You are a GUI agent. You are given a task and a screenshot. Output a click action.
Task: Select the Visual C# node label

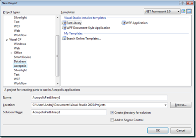click(x=15, y=40)
